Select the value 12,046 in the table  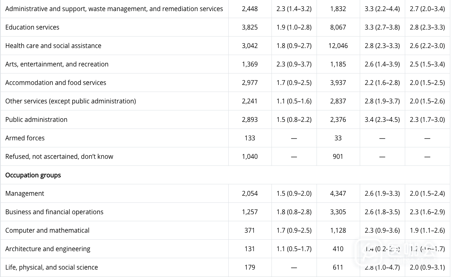pos(338,46)
